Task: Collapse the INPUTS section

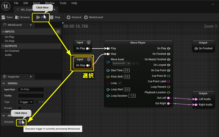Action: click(3, 32)
